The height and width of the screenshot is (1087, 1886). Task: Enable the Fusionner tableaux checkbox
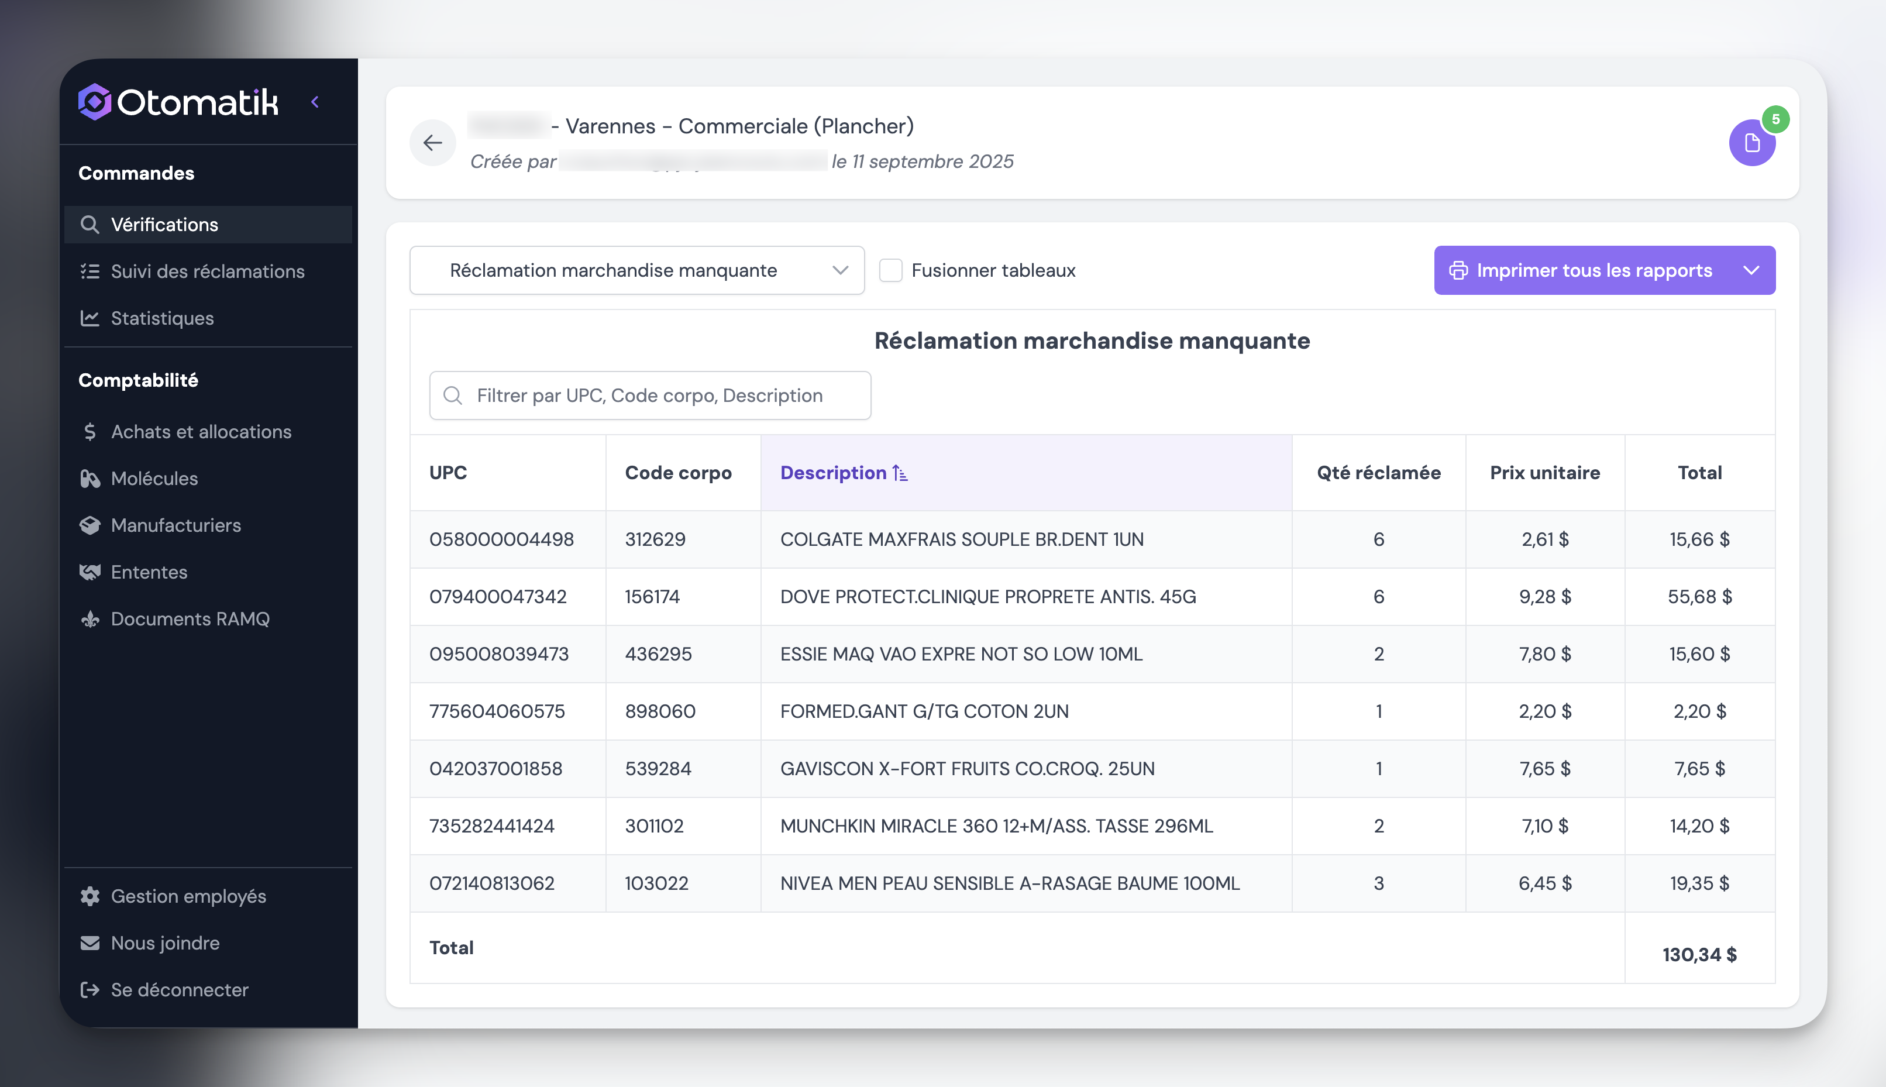coord(890,270)
